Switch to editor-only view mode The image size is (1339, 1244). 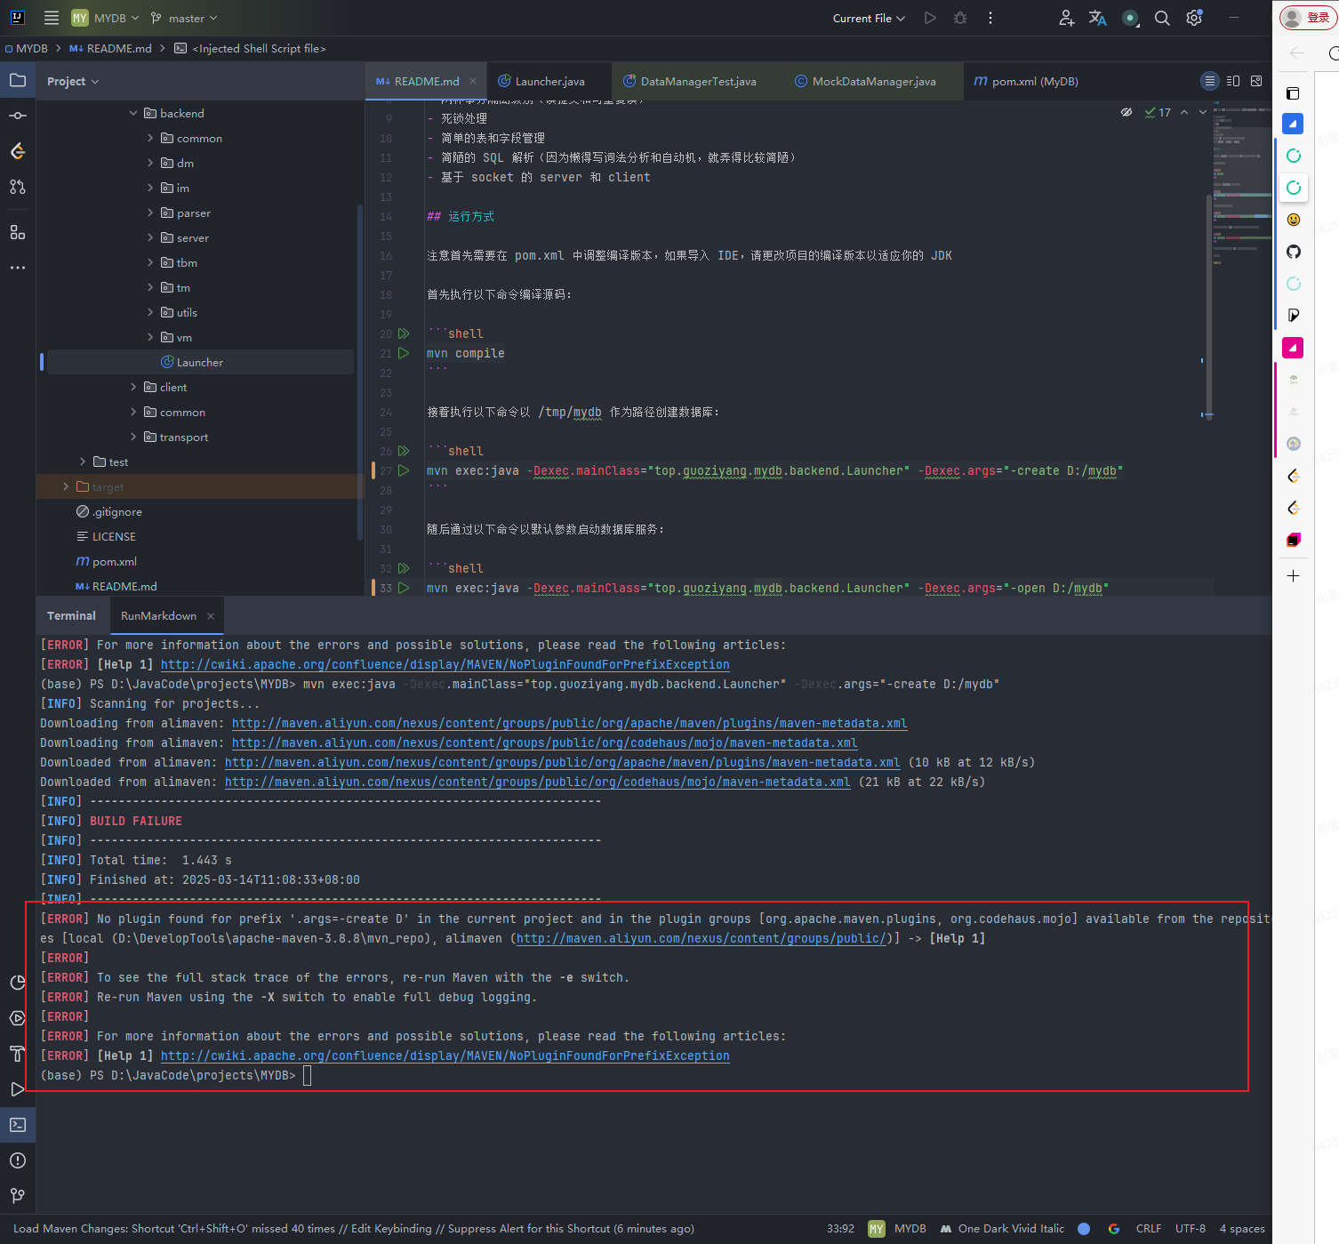pos(1209,81)
